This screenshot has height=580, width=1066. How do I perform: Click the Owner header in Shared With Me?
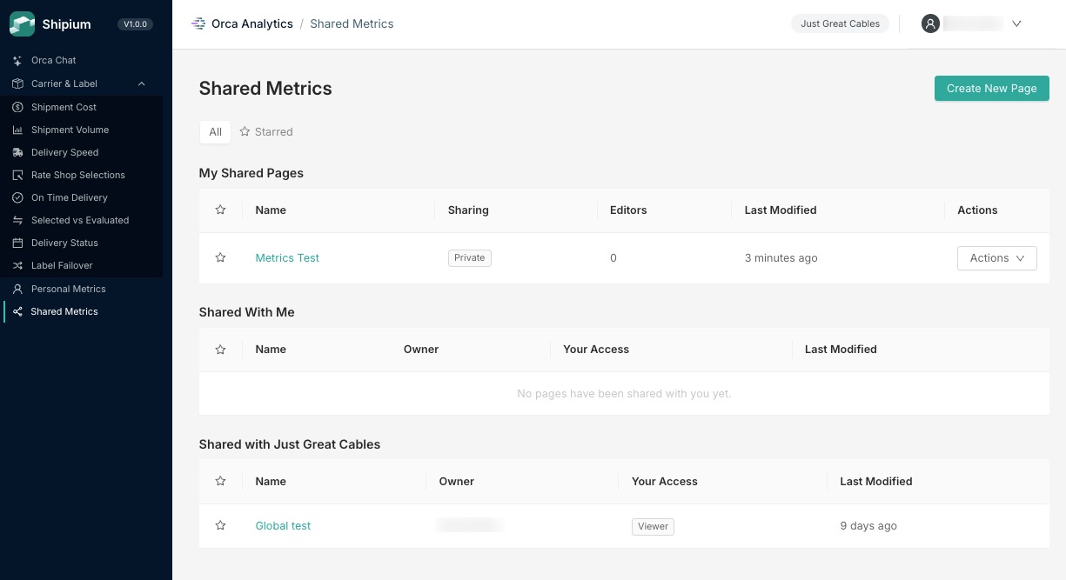point(421,349)
